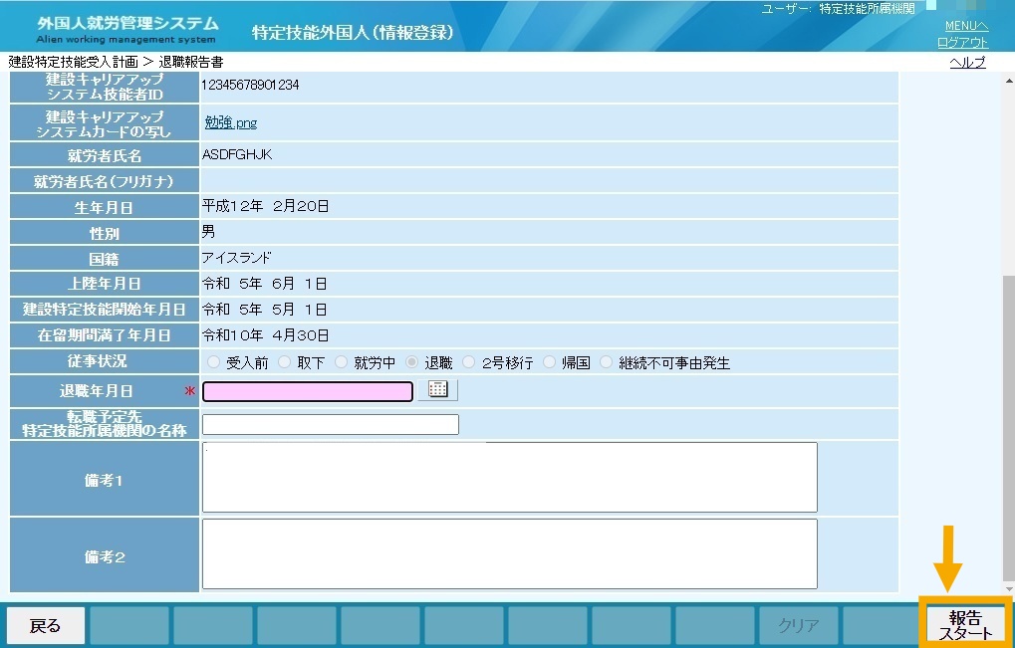Image resolution: width=1015 pixels, height=648 pixels.
Task: Click the pink 退職年月日 date field
Action: (x=308, y=391)
